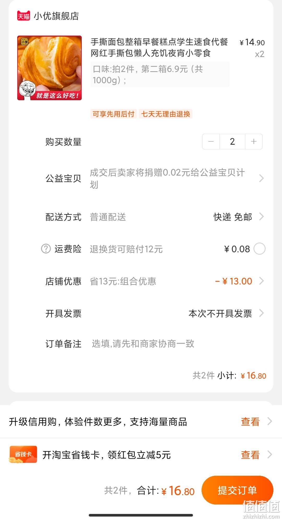Decrease purchase quantity with minus button
The width and height of the screenshot is (282, 521).
point(211,142)
